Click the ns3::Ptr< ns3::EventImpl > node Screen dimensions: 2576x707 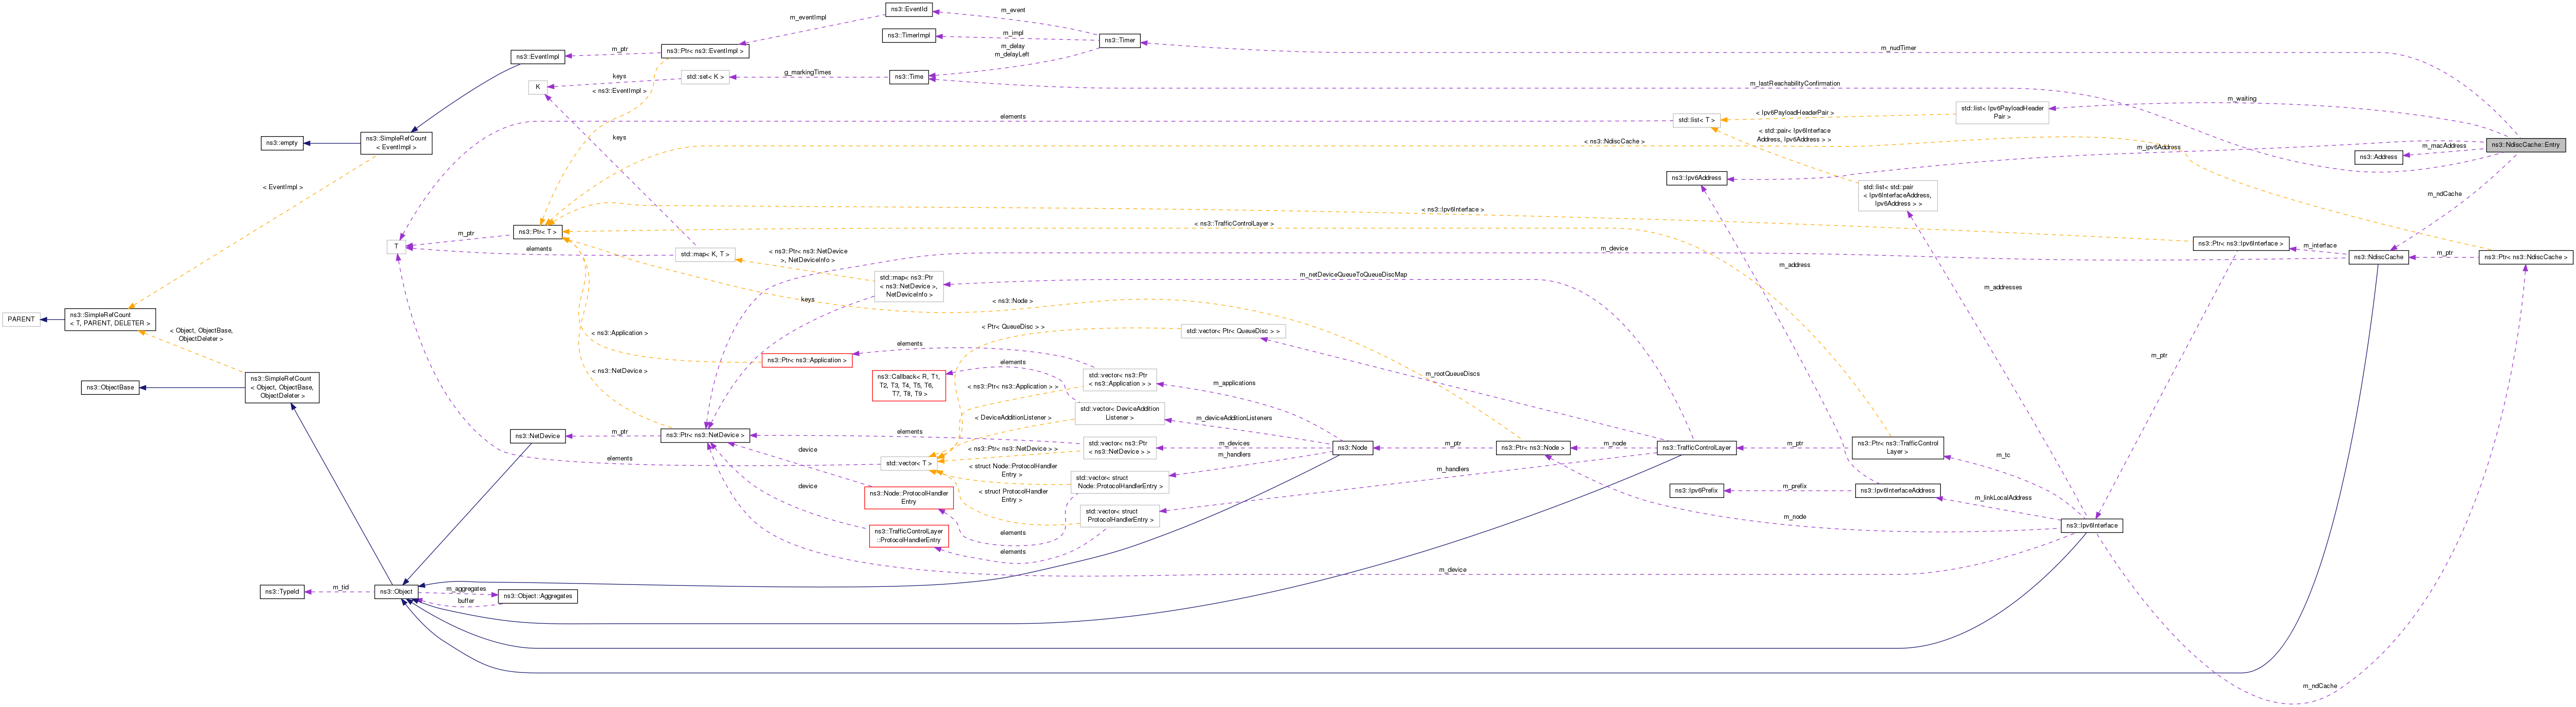tap(704, 51)
